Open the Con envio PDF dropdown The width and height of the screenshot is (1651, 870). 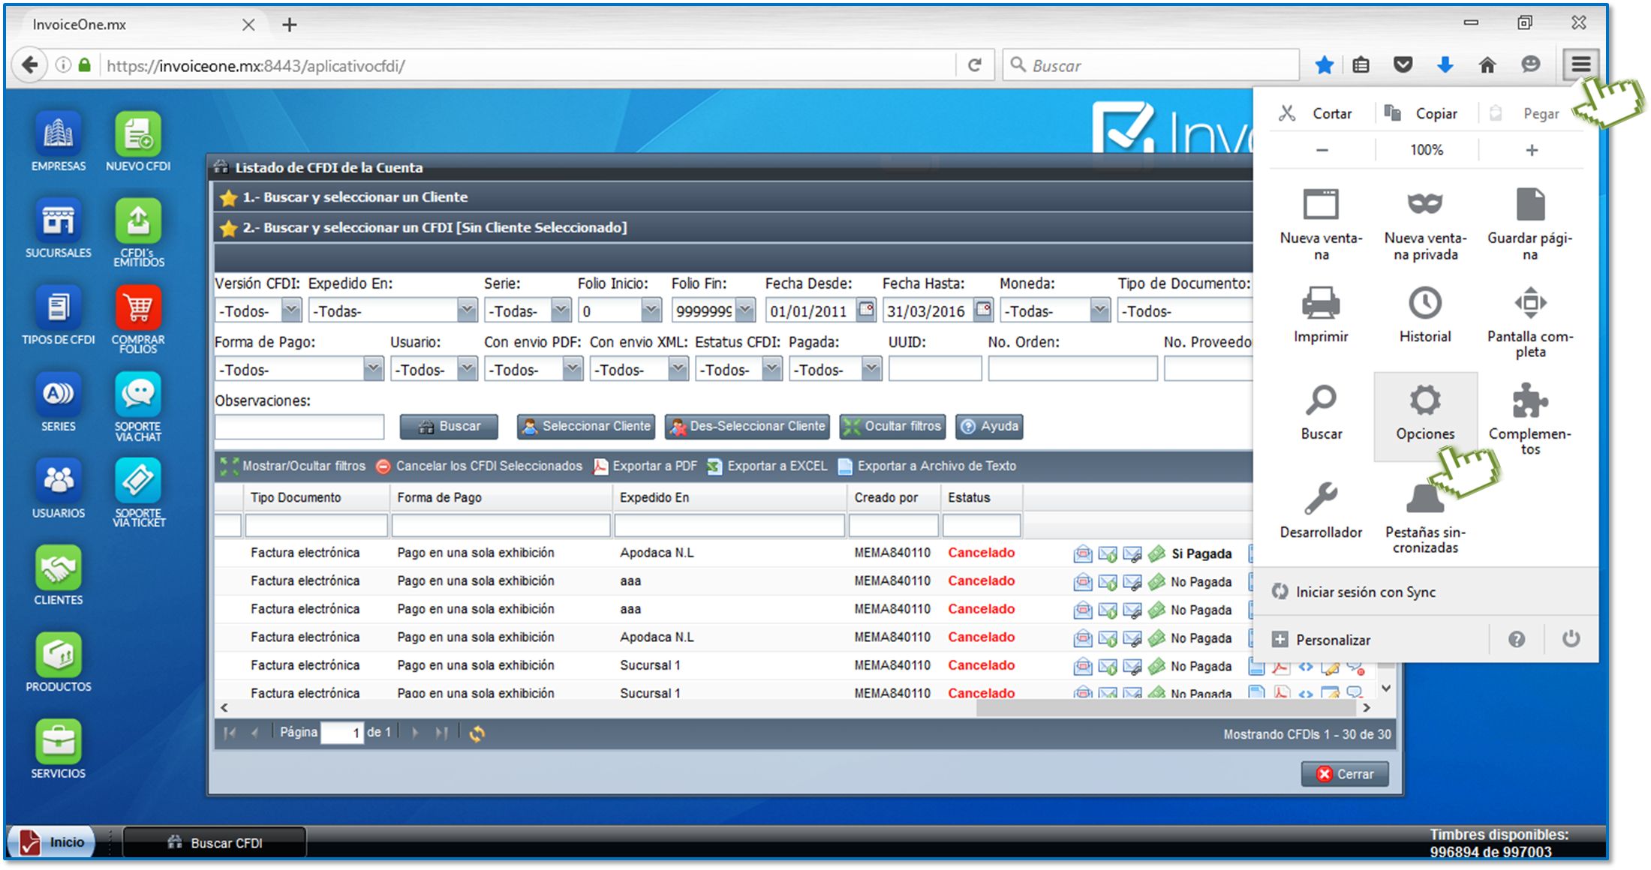pyautogui.click(x=573, y=368)
